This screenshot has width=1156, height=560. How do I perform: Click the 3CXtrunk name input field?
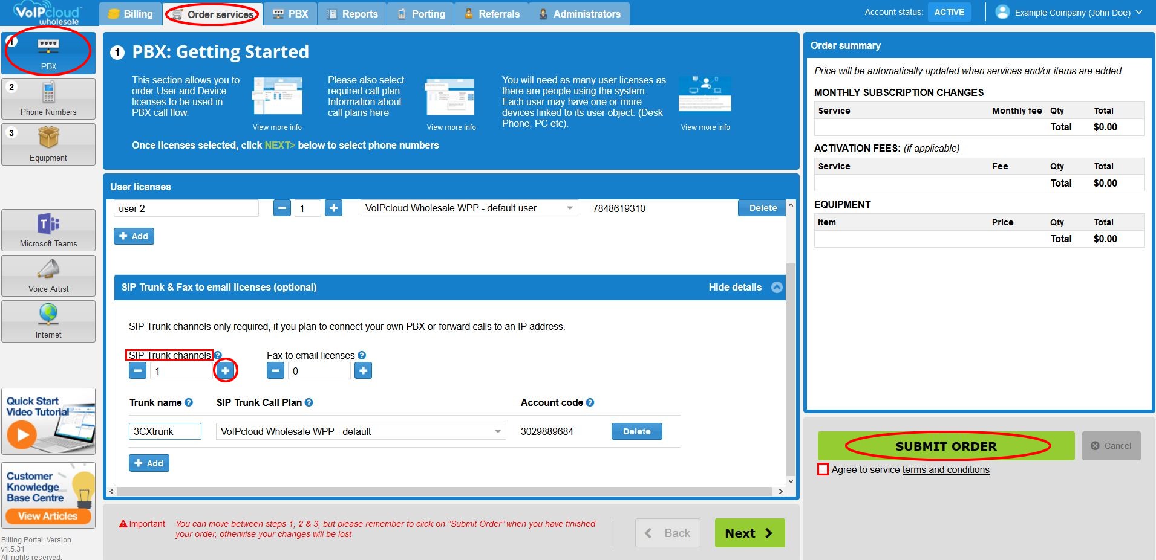[165, 431]
